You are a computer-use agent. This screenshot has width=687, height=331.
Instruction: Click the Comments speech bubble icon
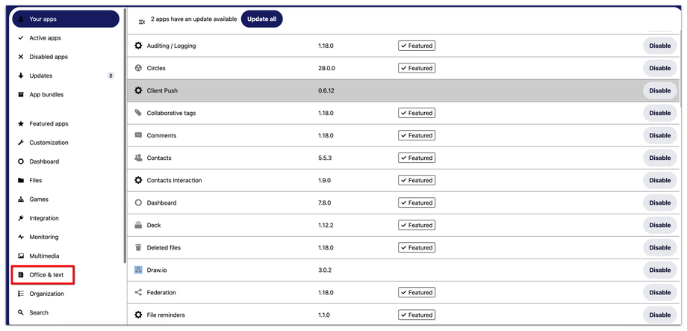(138, 135)
